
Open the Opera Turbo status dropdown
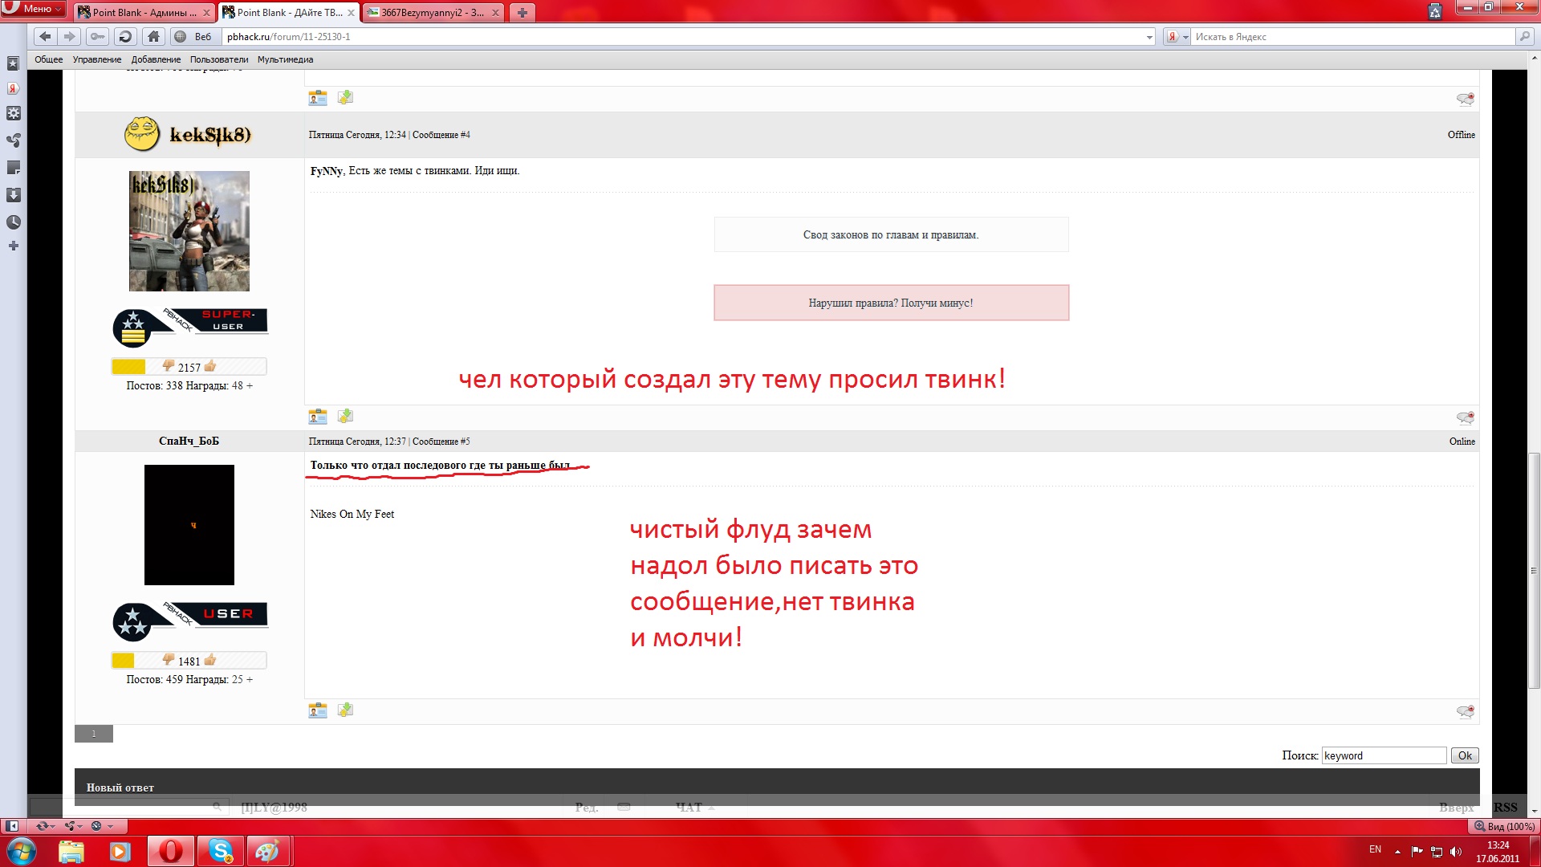click(102, 825)
